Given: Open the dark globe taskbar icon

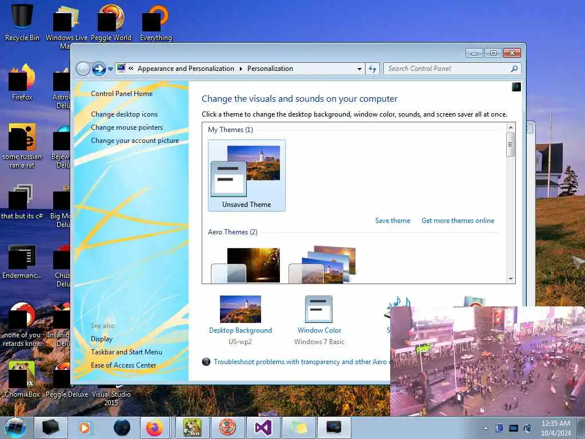Looking at the screenshot, I should 122,428.
